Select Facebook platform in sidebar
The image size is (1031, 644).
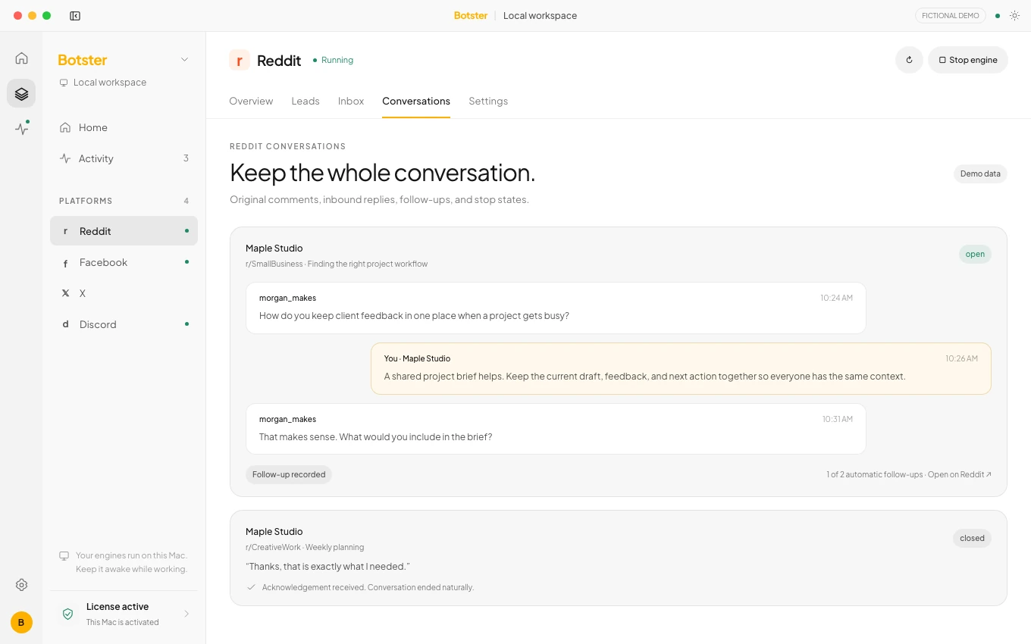point(124,262)
